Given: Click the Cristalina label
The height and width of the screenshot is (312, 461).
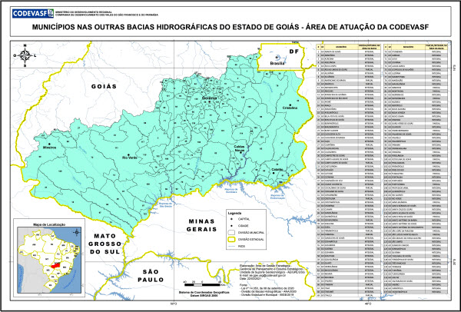Looking at the screenshot, I should pos(290,108).
